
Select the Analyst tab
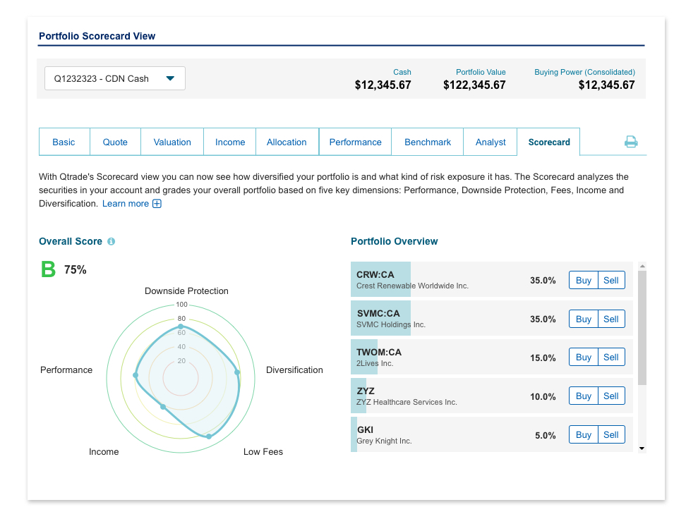[491, 142]
